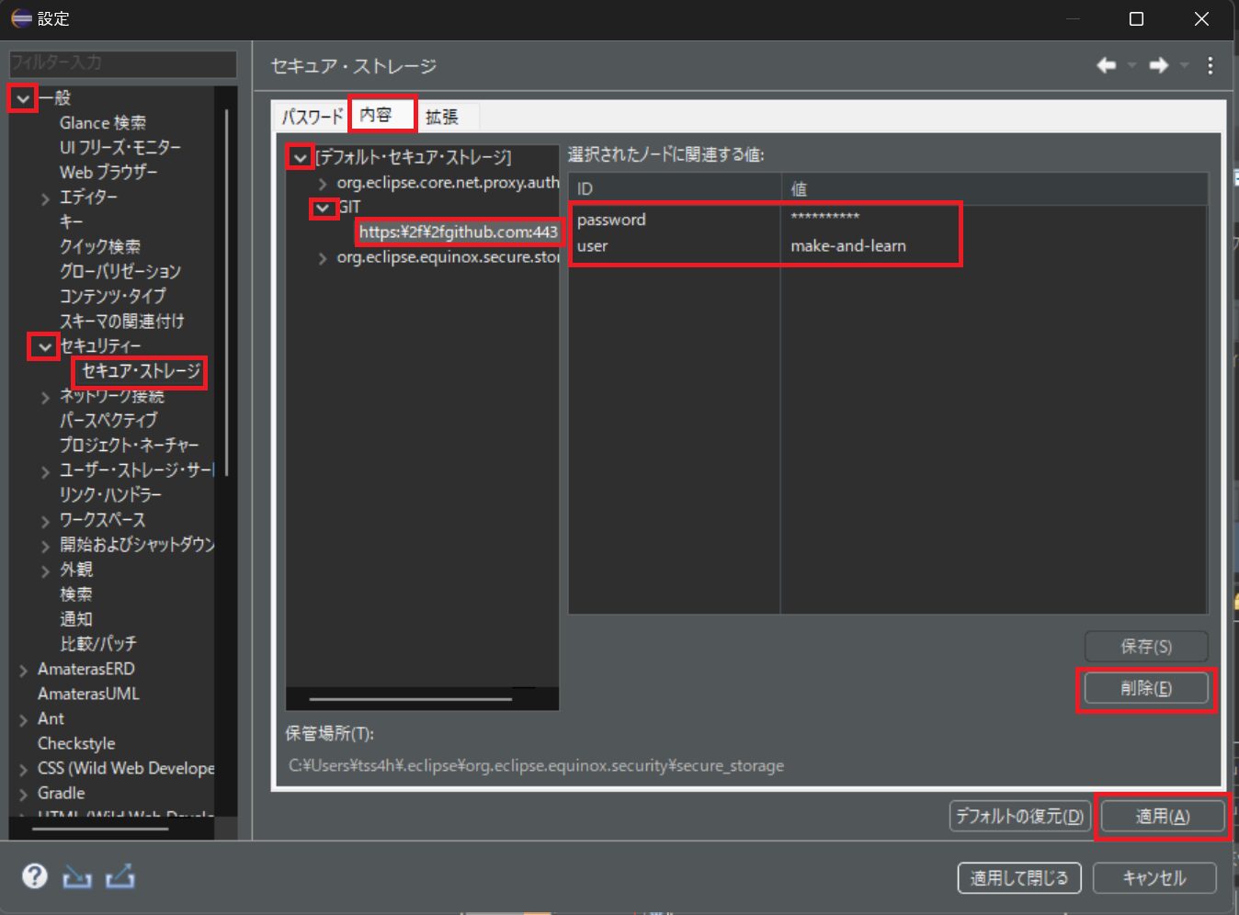The width and height of the screenshot is (1239, 915).
Task: Select the AmaterasUML tree item
Action: pos(88,694)
